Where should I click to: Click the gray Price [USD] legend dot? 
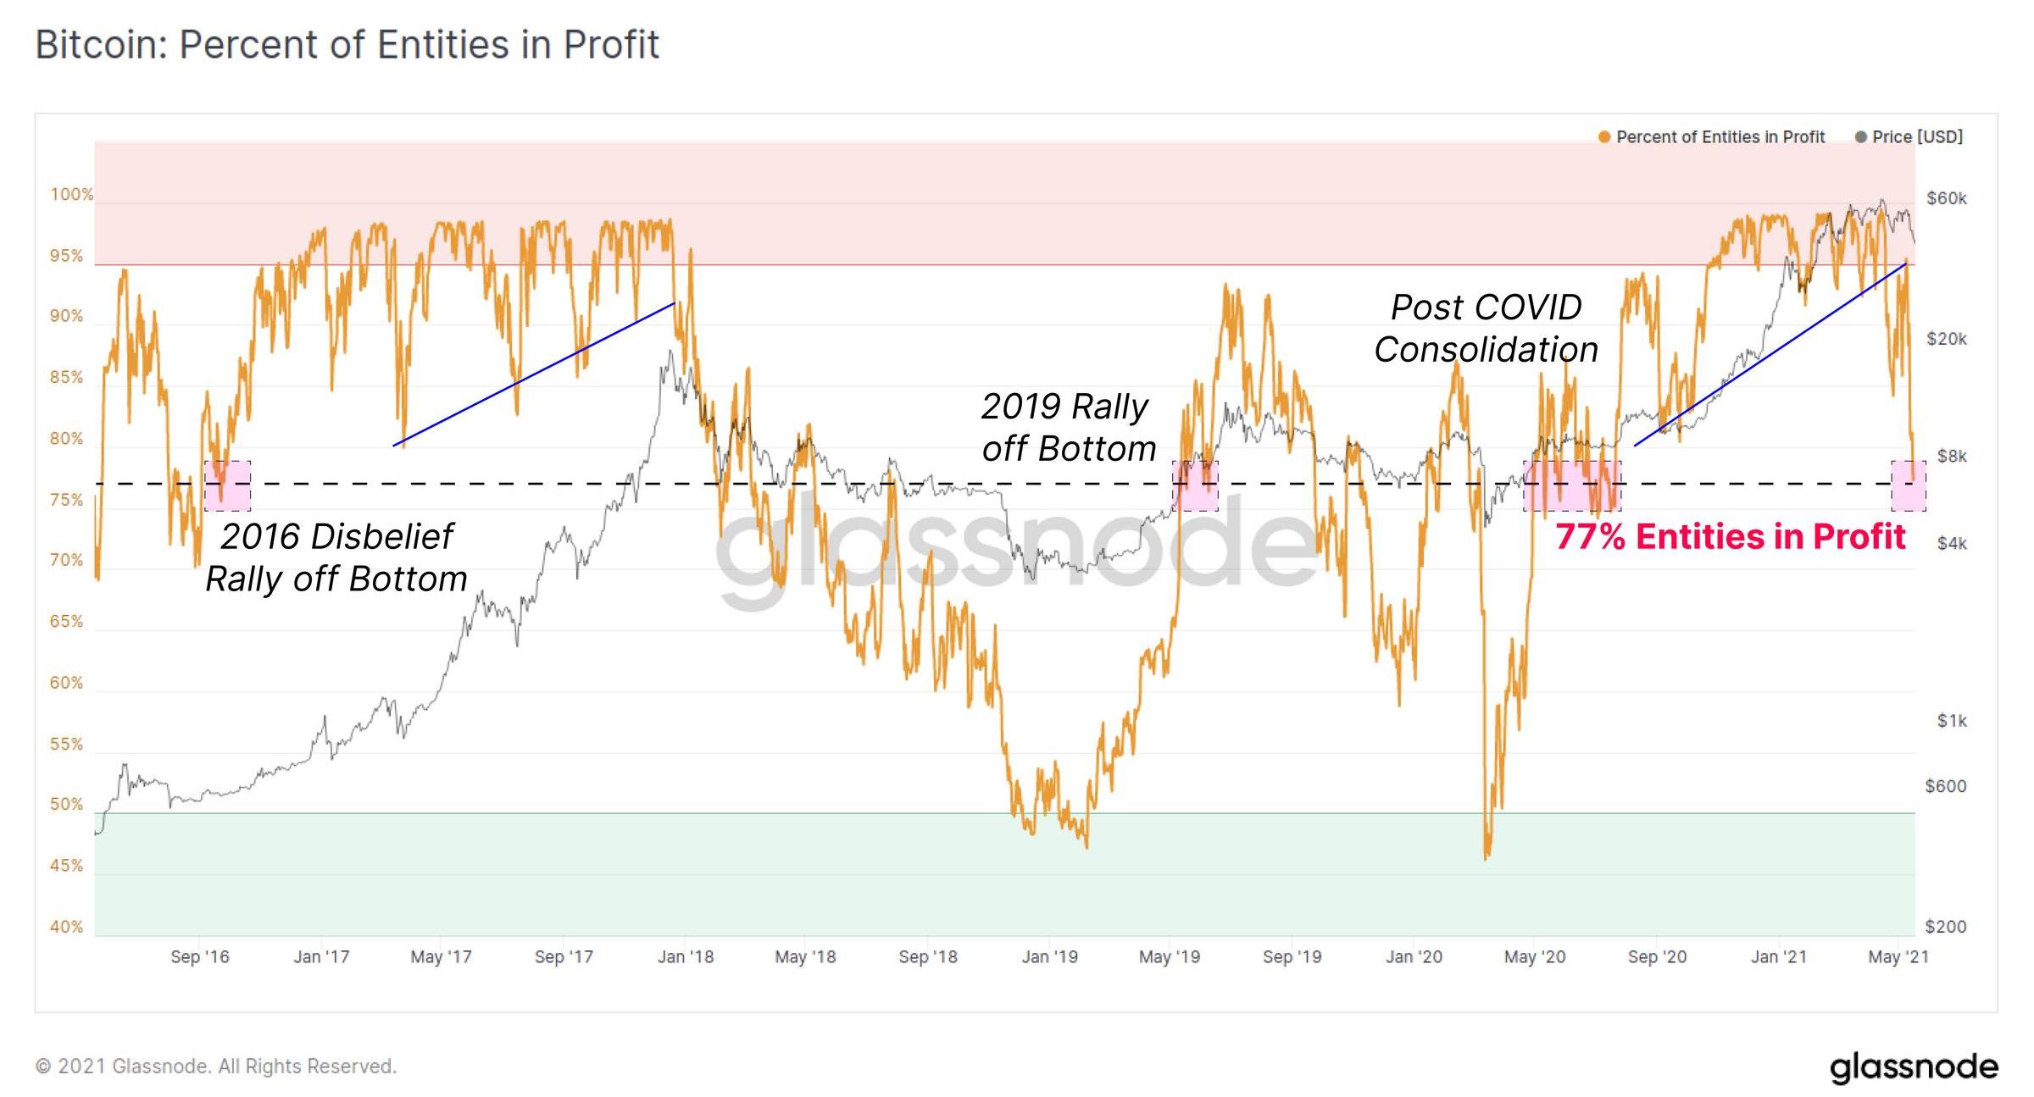pyautogui.click(x=1861, y=137)
